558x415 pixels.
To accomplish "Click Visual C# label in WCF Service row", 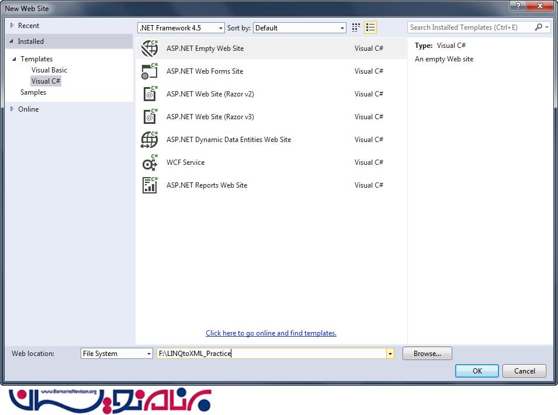I will click(369, 162).
